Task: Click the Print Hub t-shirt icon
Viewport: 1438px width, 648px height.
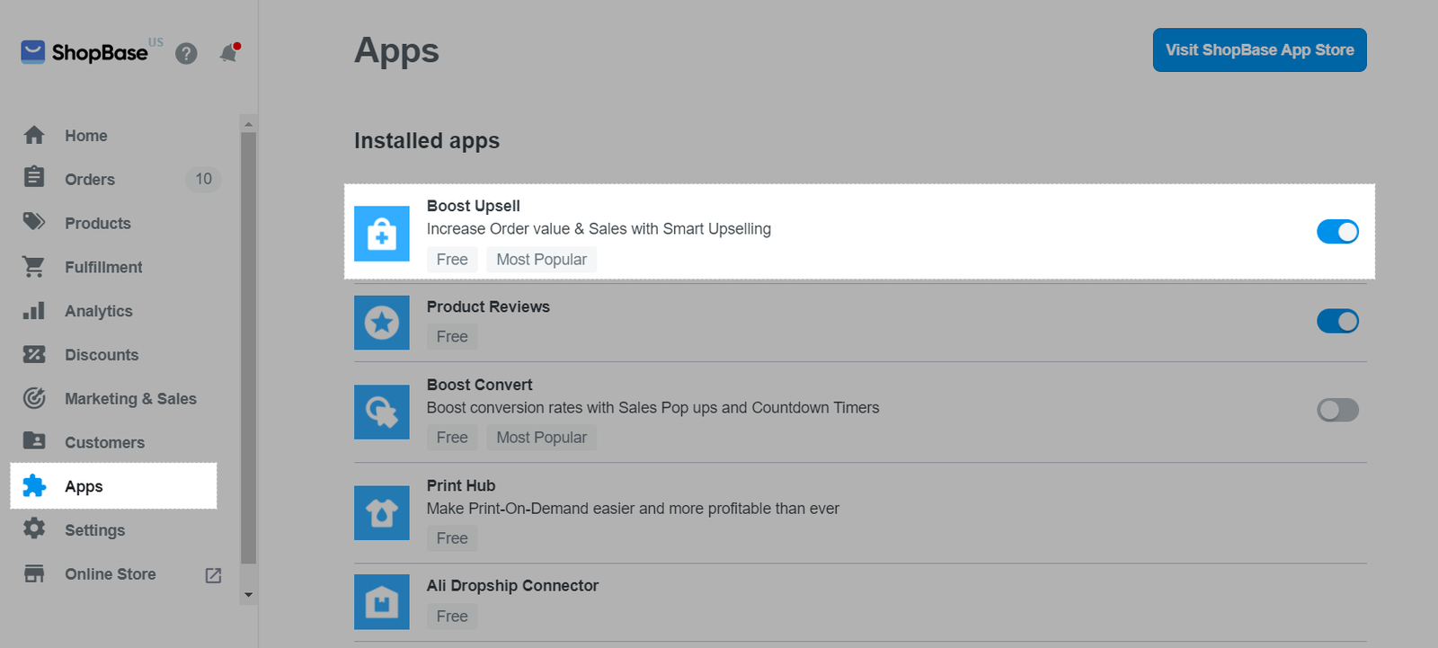Action: click(381, 512)
